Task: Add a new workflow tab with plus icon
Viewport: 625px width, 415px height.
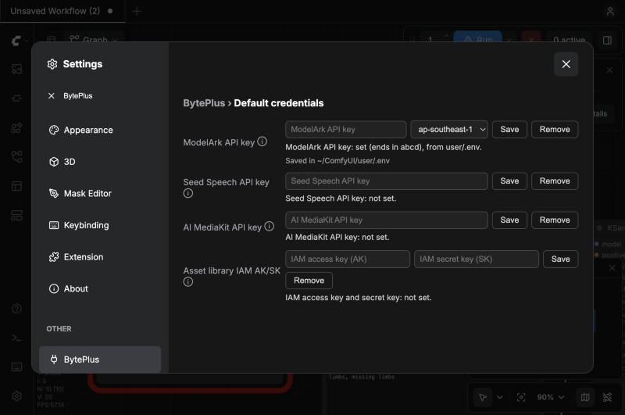Action: [x=137, y=11]
